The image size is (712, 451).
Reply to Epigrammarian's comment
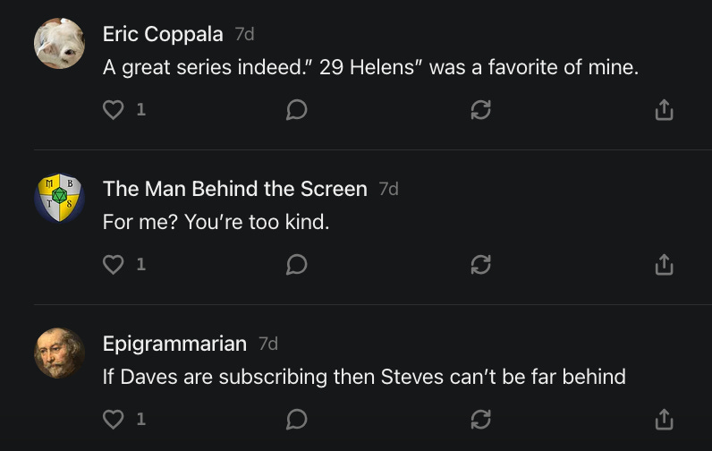(297, 419)
